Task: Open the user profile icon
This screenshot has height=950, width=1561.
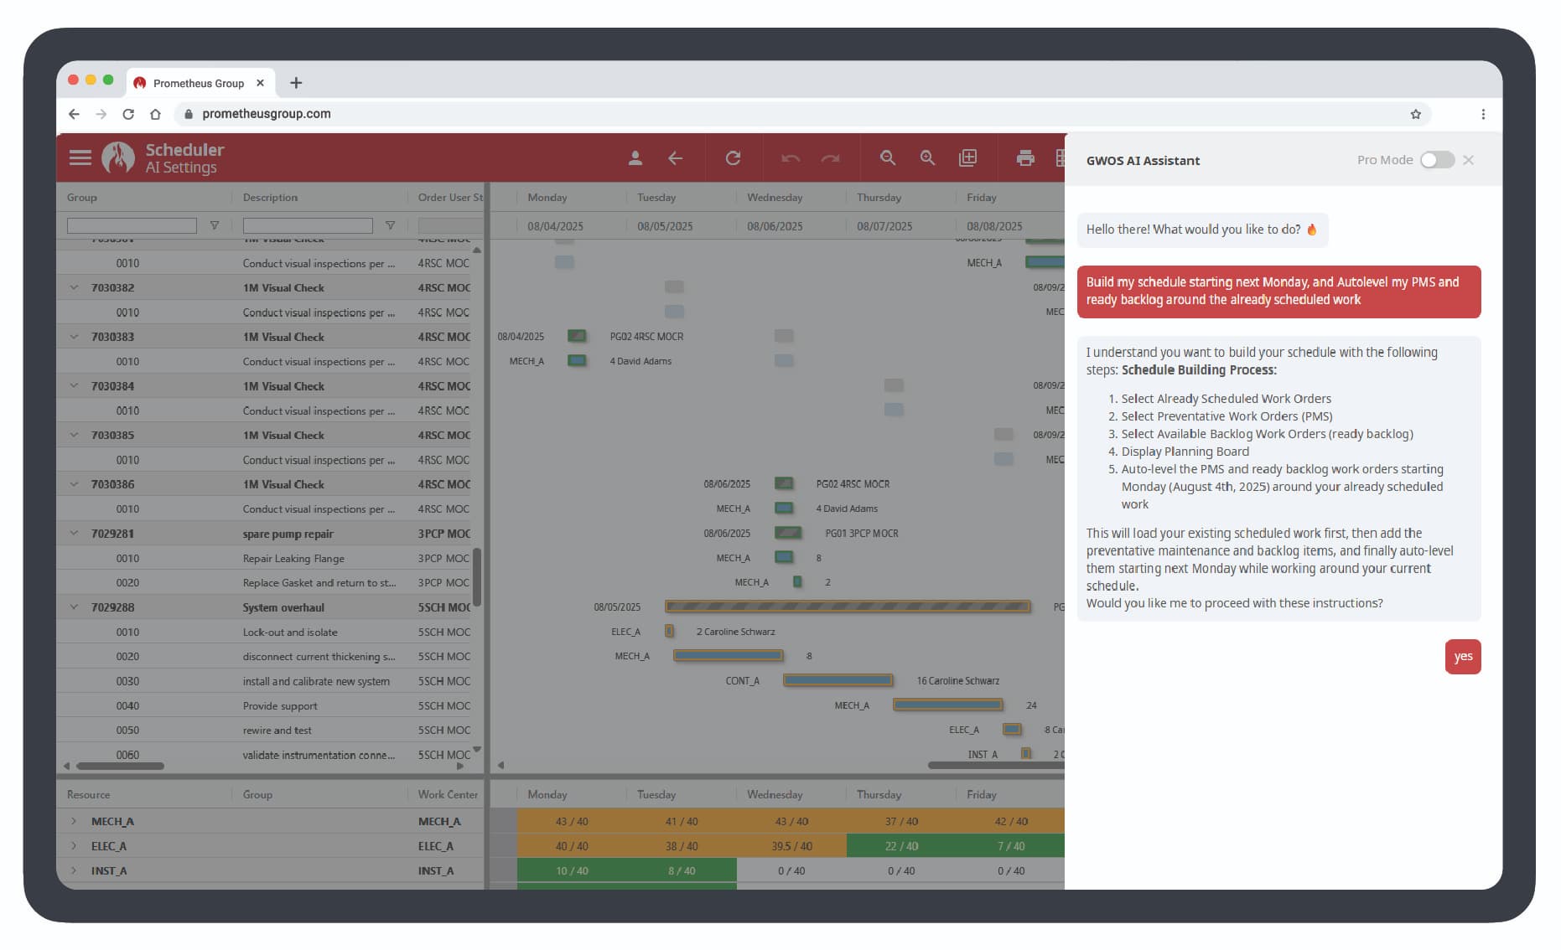Action: tap(635, 157)
